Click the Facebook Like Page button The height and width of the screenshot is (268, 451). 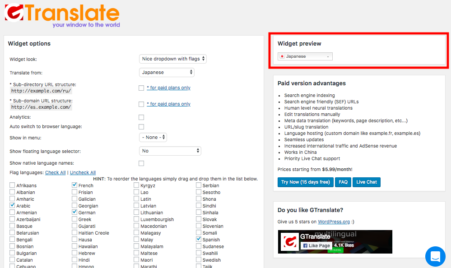(x=316, y=245)
